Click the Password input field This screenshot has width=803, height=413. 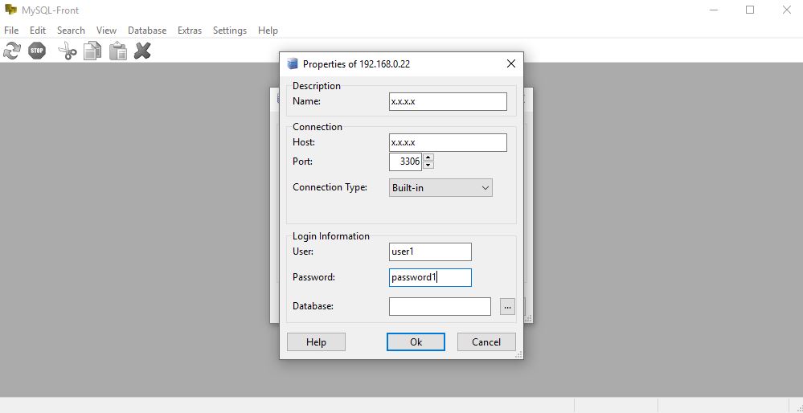coord(430,277)
